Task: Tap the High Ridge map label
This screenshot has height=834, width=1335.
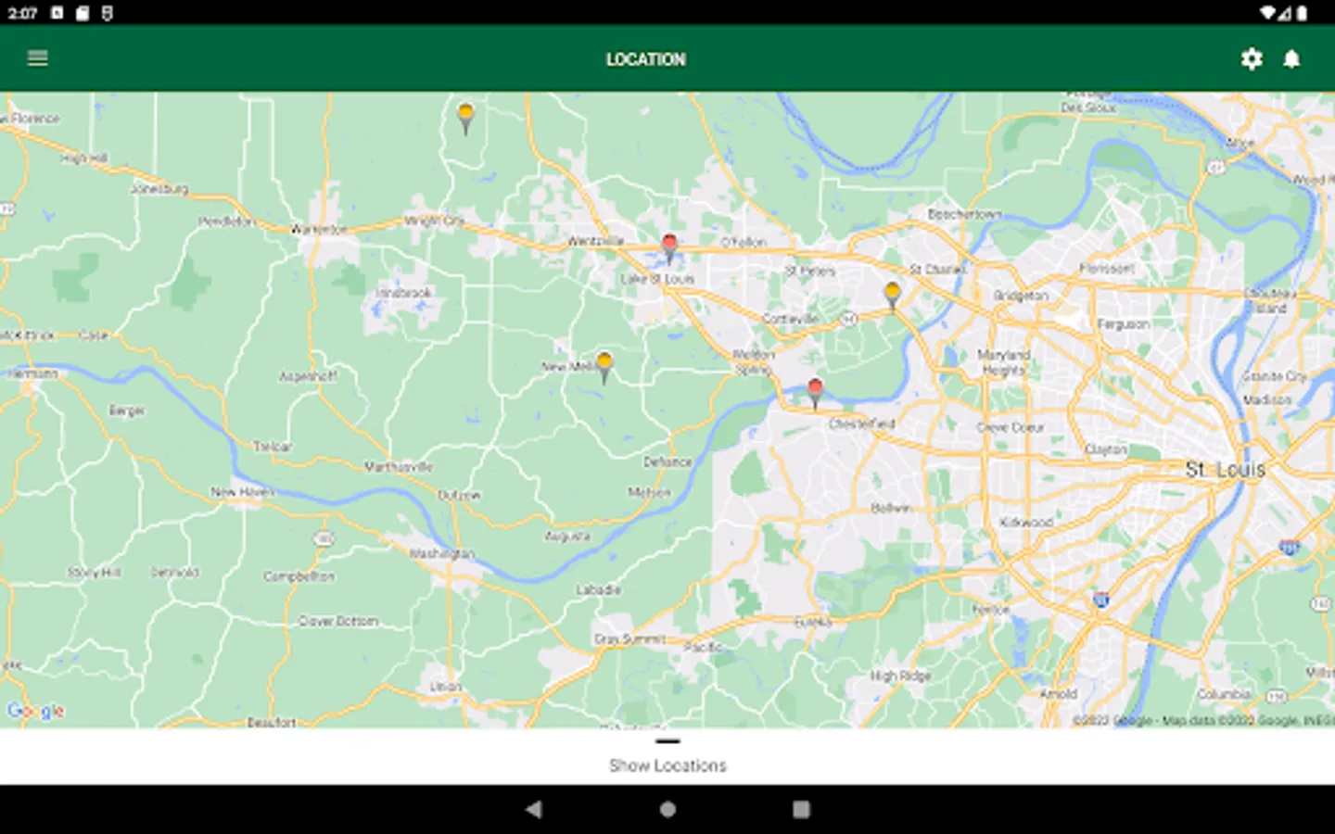Action: [900, 676]
